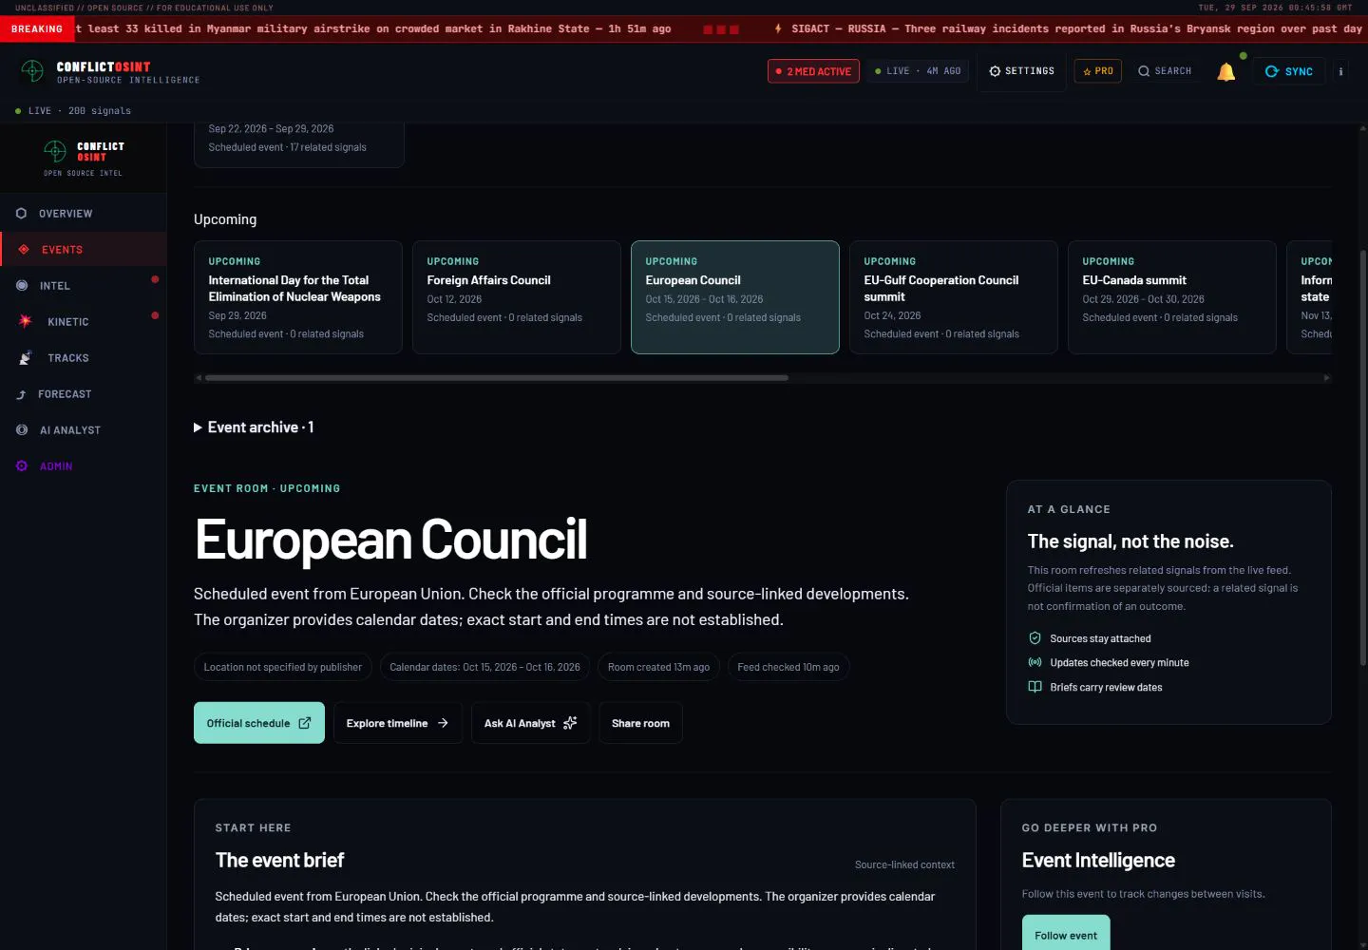Click the ring icon beside AI Analyst

tap(22, 430)
